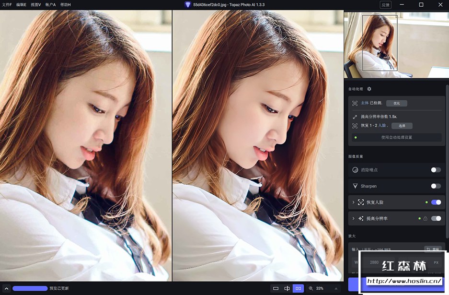Open the 33% zoom level dropdown
Screen dimensions: 449x295
click(336, 288)
